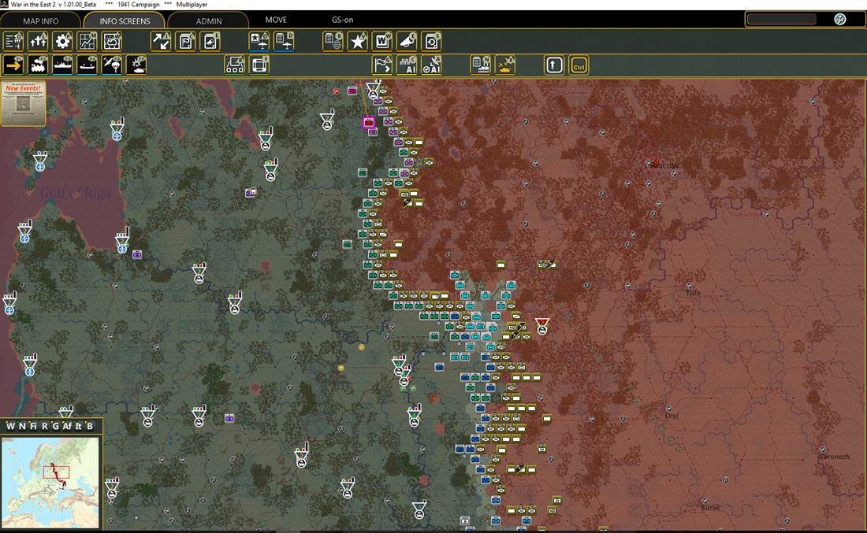Open the battle report globe icon
This screenshot has height=533, width=867.
tap(333, 42)
